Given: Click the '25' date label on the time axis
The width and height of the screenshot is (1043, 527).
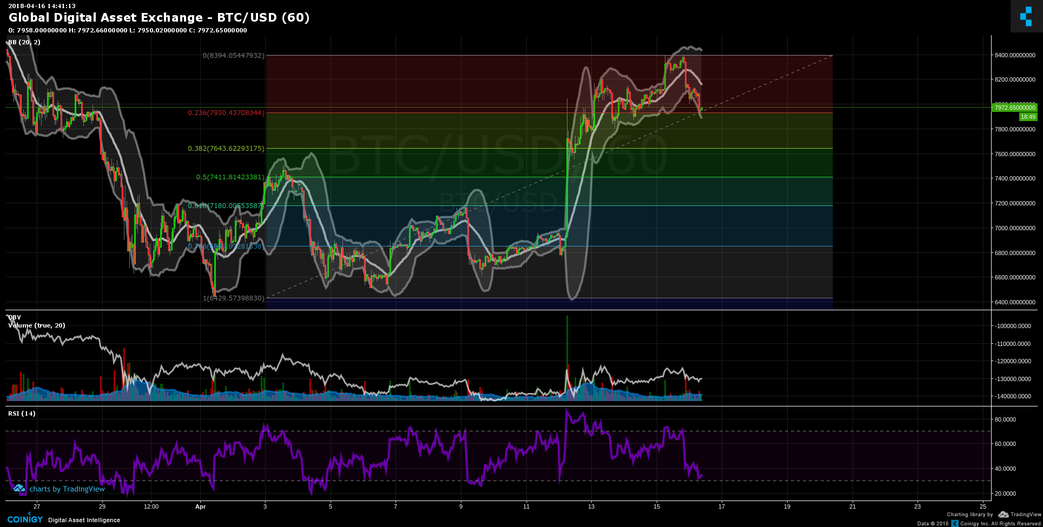Looking at the screenshot, I should pyautogui.click(x=983, y=507).
